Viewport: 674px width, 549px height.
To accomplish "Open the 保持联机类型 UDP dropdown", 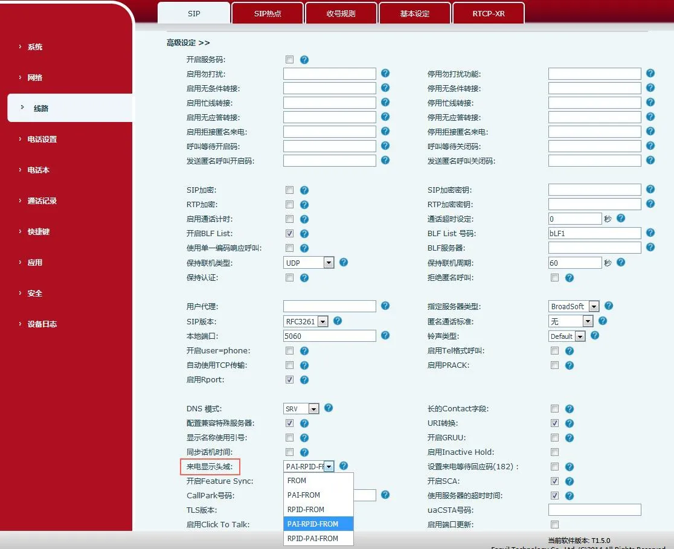I will tap(329, 262).
